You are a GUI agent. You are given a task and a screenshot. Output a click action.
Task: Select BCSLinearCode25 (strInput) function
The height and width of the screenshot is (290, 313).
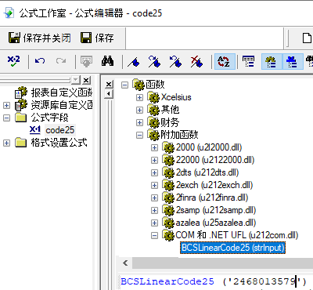click(x=232, y=248)
